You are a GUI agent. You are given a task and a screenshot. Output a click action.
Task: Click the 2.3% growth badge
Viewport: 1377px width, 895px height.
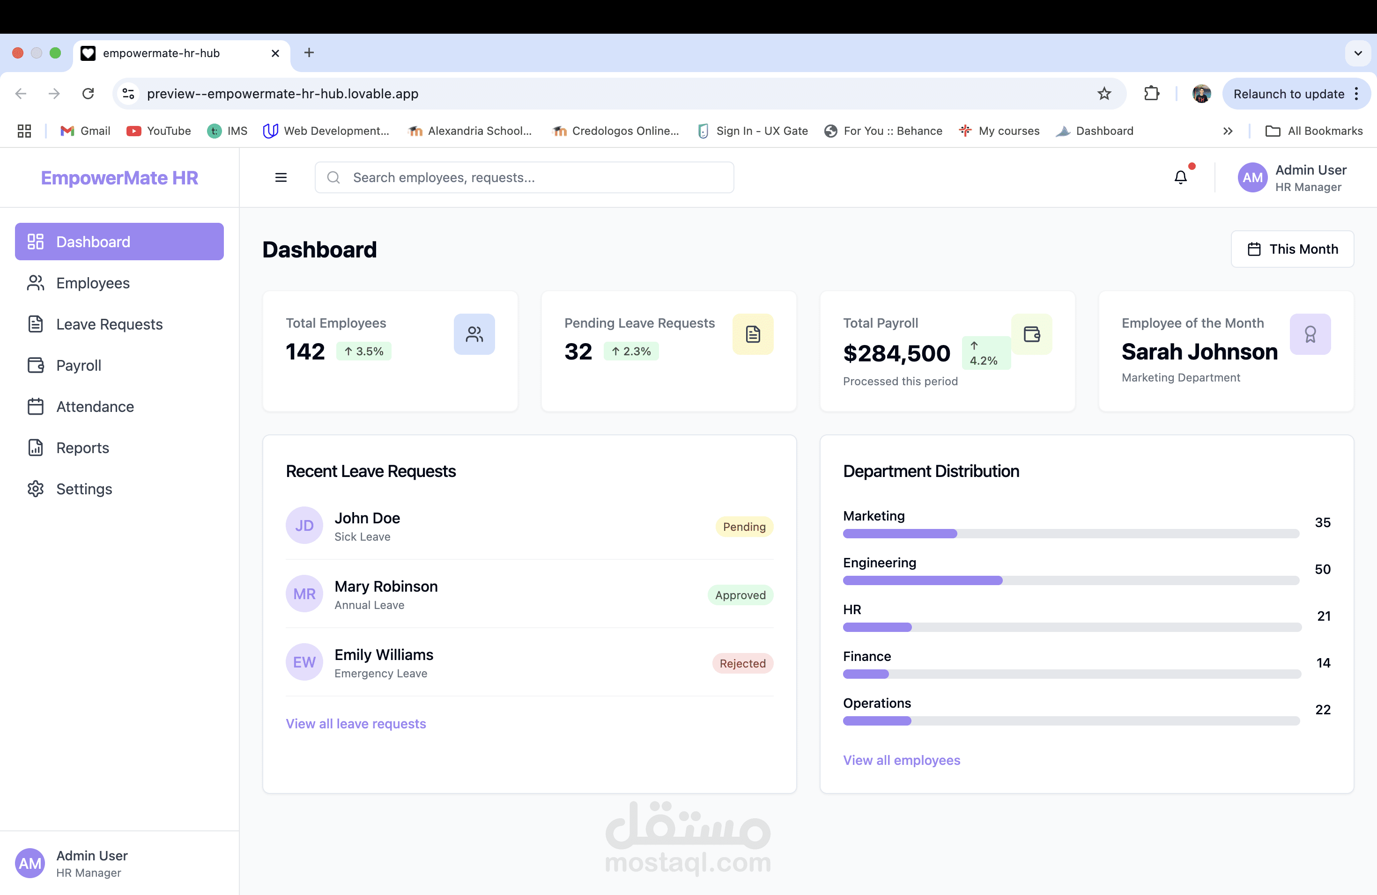tap(630, 351)
